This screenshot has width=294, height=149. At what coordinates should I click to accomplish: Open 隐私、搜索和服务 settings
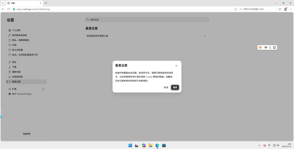[27, 40]
